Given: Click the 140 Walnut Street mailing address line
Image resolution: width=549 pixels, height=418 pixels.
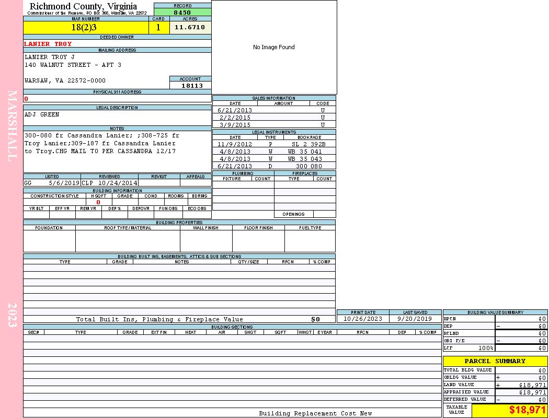Looking at the screenshot, I should coord(73,65).
